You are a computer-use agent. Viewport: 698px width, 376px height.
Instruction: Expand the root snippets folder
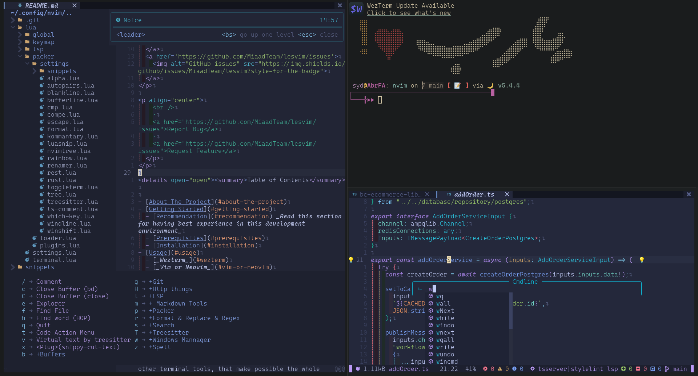[x=13, y=267]
